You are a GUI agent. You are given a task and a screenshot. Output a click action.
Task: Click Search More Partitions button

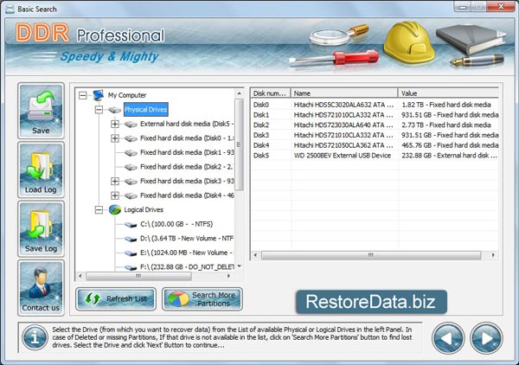[x=202, y=298]
